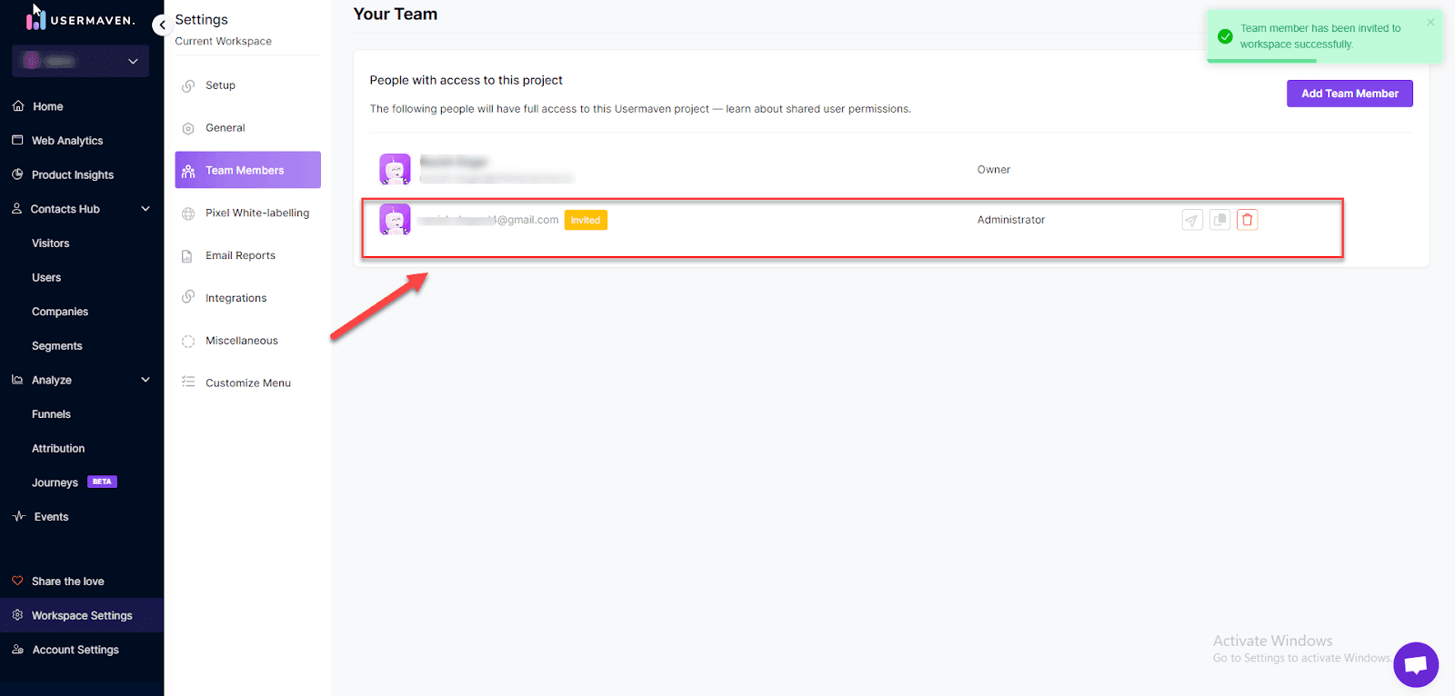Image resolution: width=1455 pixels, height=696 pixels.
Task: Open the Customize Menu settings
Action: click(x=247, y=383)
